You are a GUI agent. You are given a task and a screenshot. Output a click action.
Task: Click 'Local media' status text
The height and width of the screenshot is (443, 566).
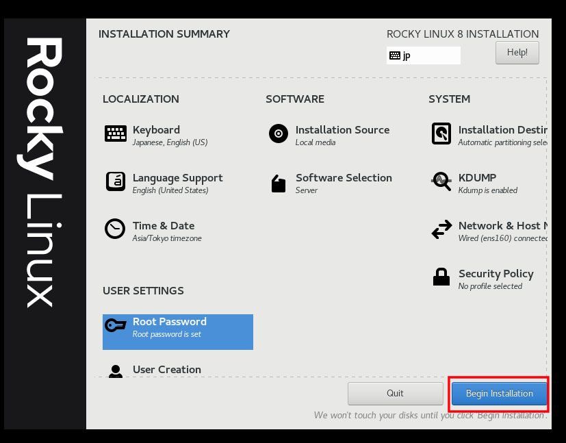[316, 142]
